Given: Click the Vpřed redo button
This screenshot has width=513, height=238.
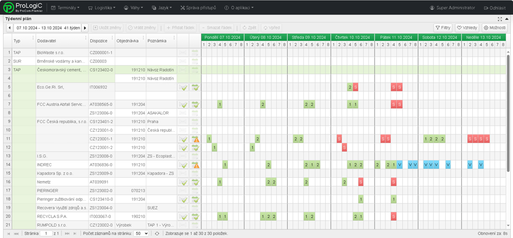Looking at the screenshot, I should click(271, 28).
